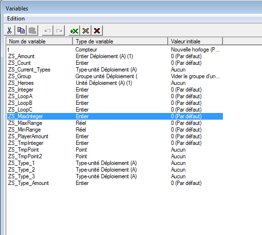262x235 pixels.
Task: Select the ZS_LoopA variable row
Action: pos(115,96)
